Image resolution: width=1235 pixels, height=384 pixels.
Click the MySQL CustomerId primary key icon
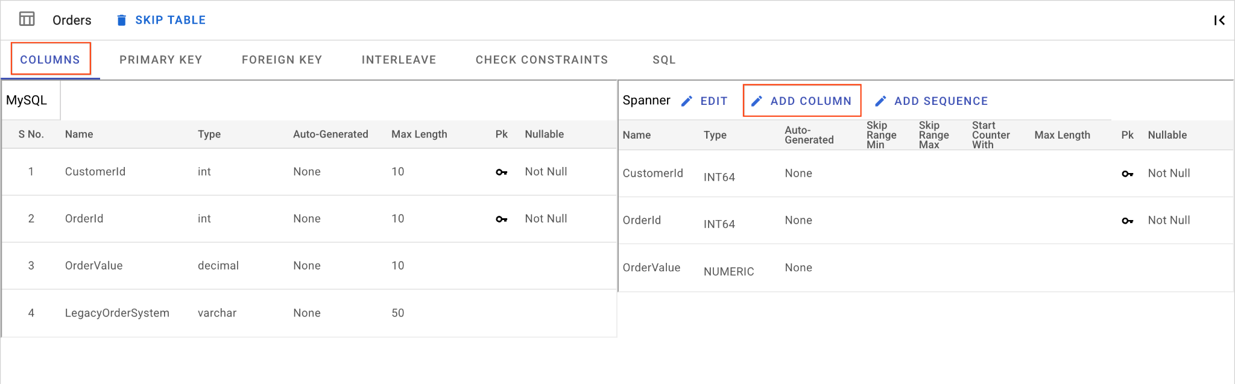pos(501,172)
